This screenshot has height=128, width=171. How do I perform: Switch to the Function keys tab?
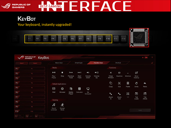point(98,63)
